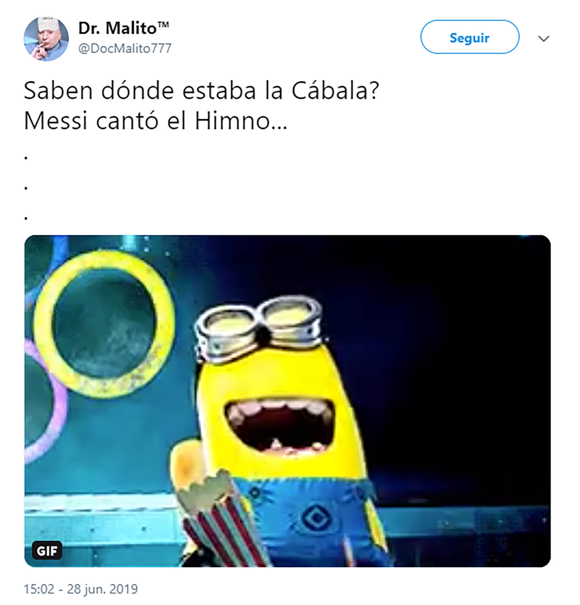Expand the tweet options chevron menu
This screenshot has height=605, width=580.
point(543,39)
